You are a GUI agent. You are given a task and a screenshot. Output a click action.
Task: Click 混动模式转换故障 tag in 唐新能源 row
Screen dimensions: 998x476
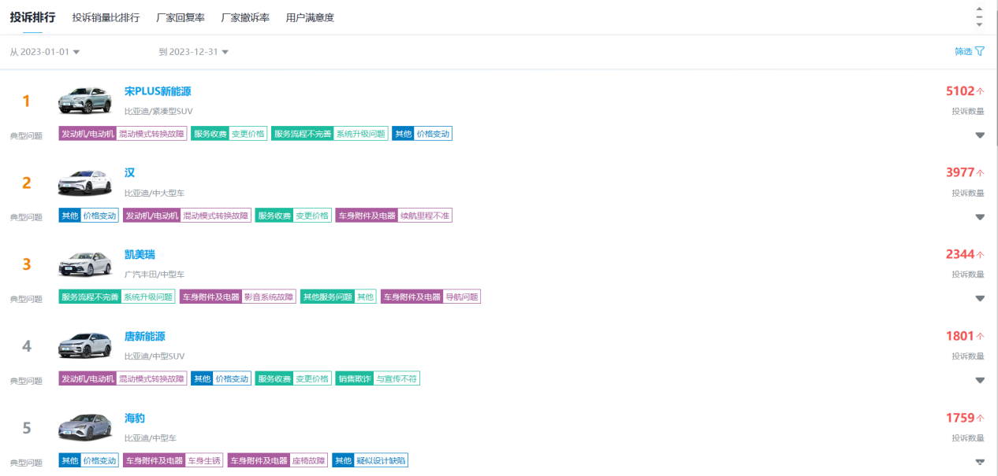[151, 379]
